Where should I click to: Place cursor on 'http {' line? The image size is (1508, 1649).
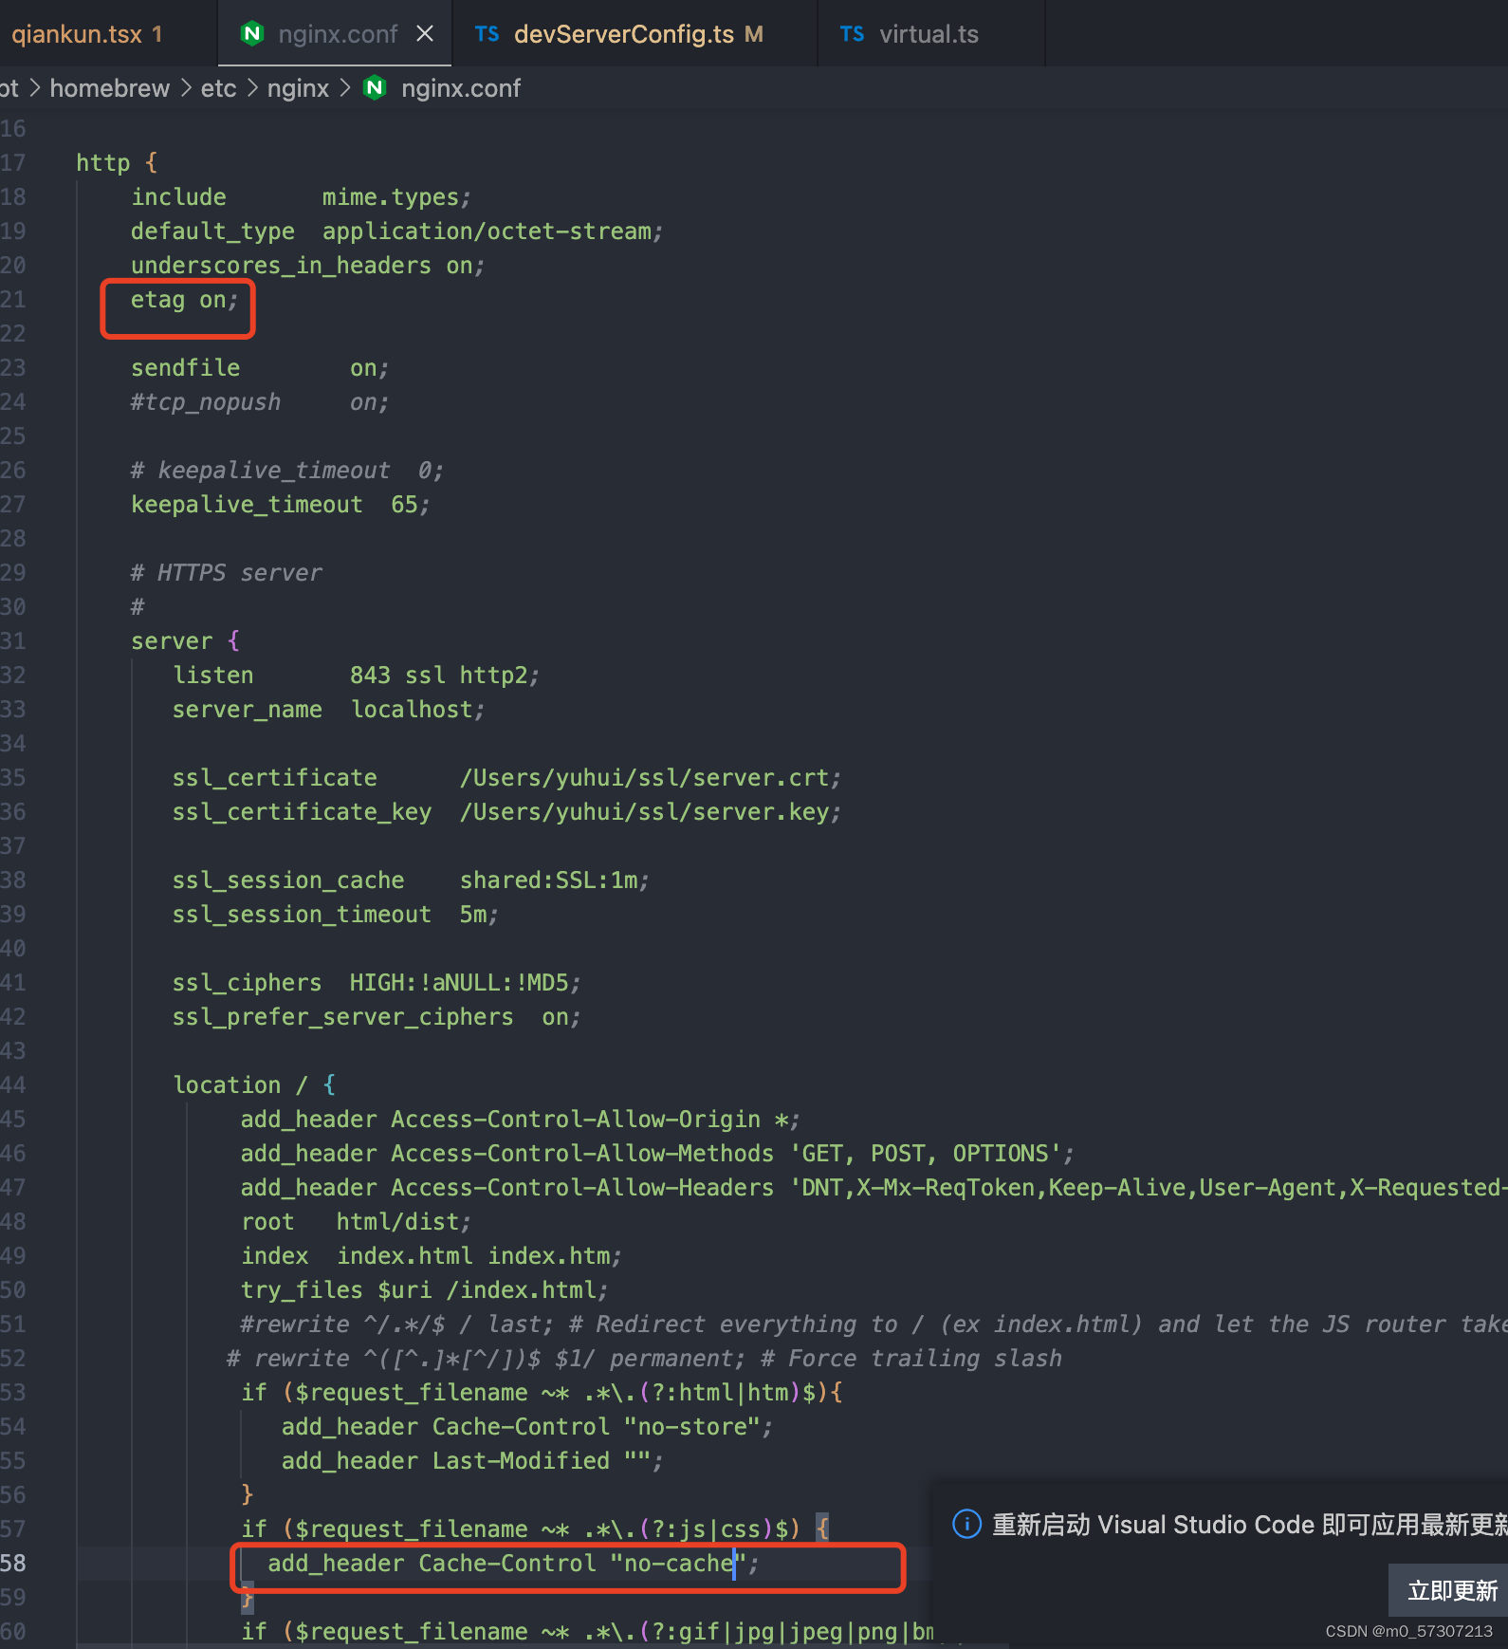click(117, 163)
